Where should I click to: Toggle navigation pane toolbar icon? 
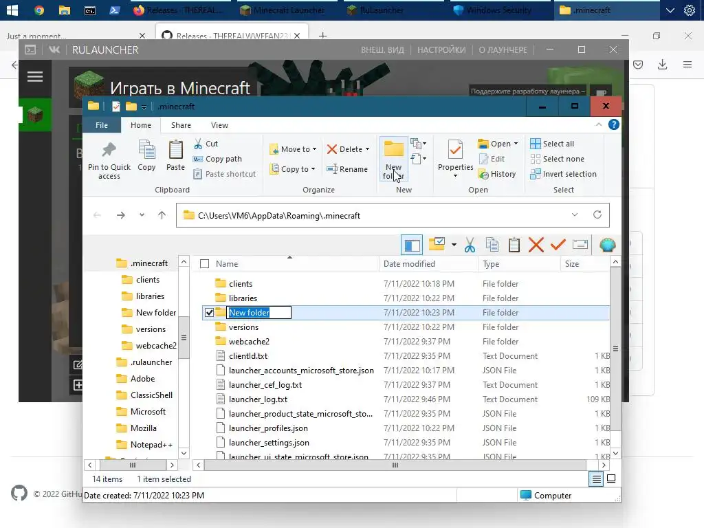(412, 245)
